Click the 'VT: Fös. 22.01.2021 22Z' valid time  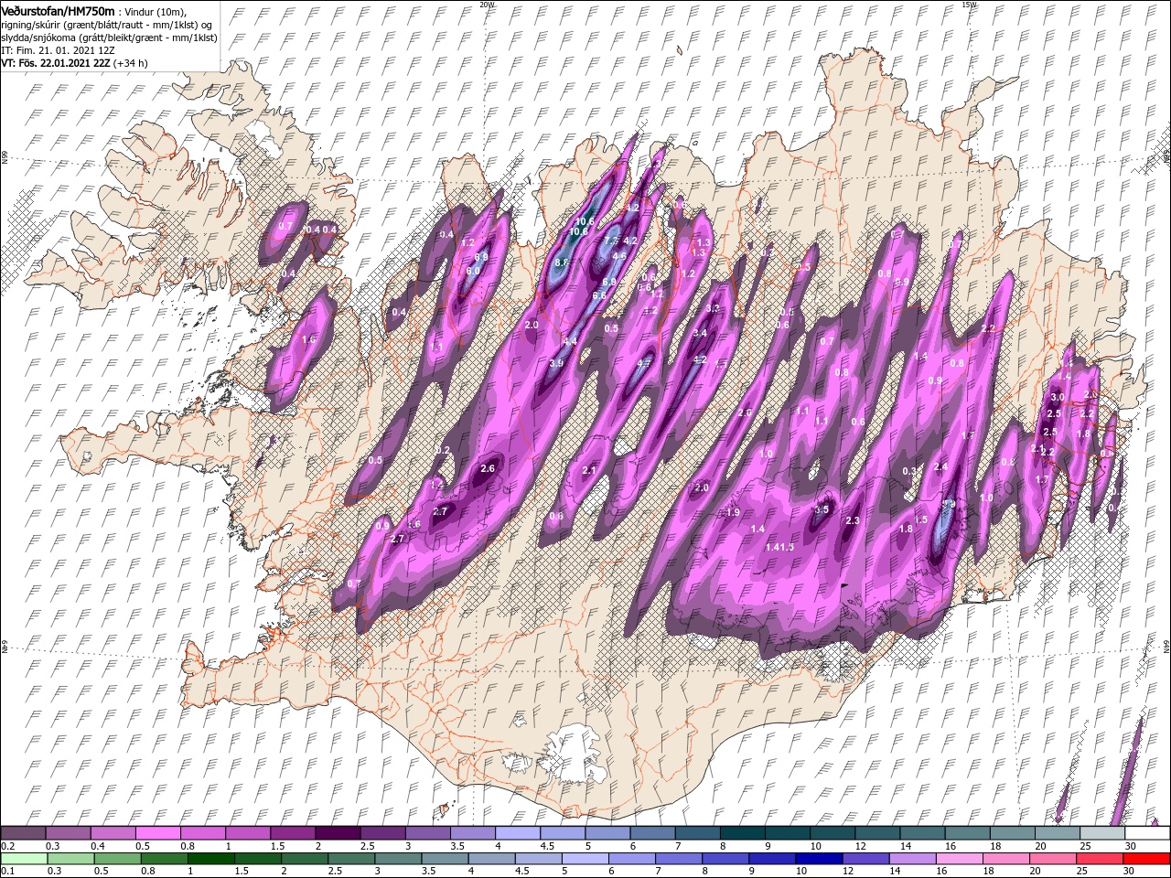point(56,63)
